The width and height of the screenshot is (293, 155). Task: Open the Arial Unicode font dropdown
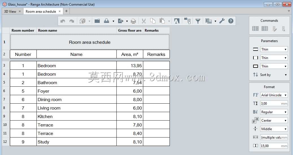(x=274, y=95)
